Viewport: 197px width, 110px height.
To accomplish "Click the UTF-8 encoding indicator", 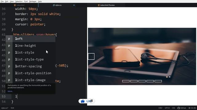I will (167, 108).
